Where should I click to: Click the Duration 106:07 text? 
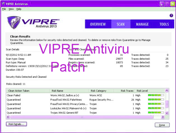click(15, 70)
